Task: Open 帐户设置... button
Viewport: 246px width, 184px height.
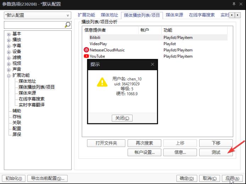Action: click(144, 152)
